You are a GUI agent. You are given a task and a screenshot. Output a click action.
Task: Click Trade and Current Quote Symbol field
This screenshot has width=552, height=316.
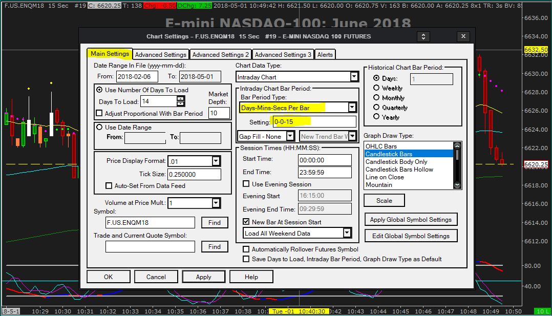(x=150, y=246)
